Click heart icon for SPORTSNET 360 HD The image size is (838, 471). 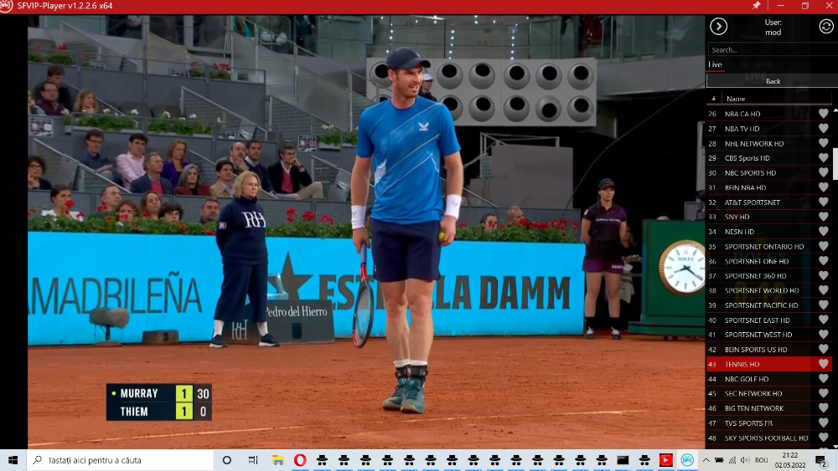(823, 276)
